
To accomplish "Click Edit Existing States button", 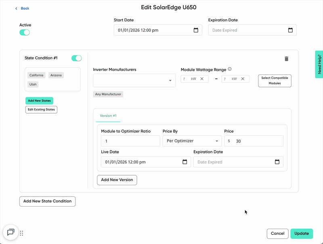I will (41, 110).
